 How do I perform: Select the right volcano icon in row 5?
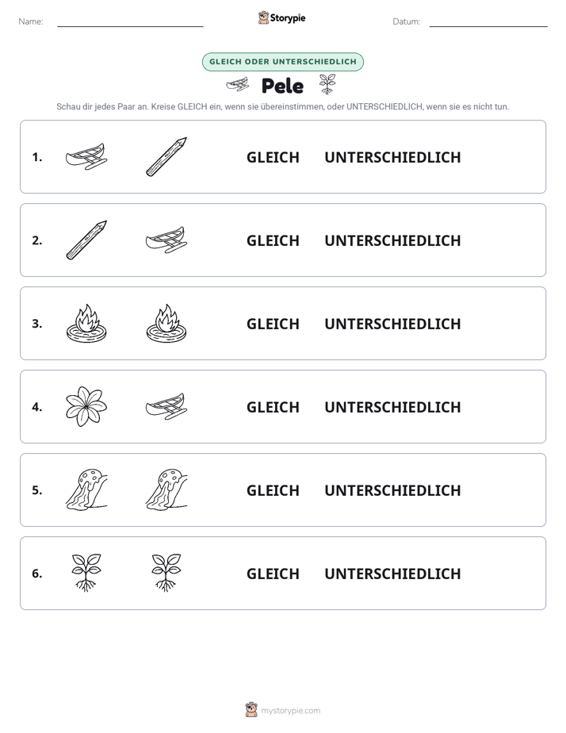coord(166,490)
